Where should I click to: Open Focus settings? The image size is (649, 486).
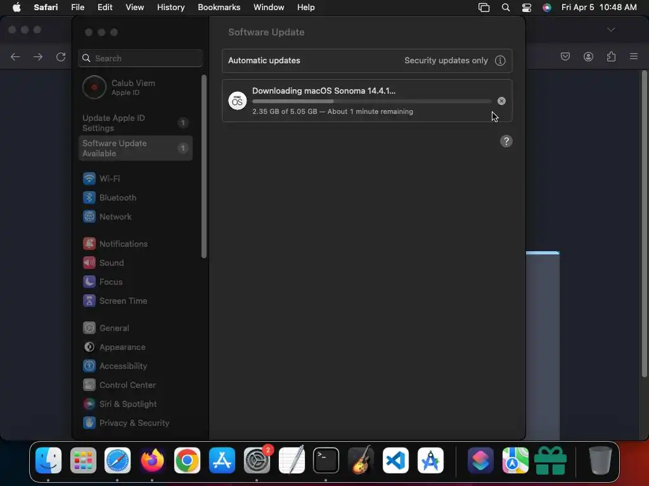[x=136, y=282]
